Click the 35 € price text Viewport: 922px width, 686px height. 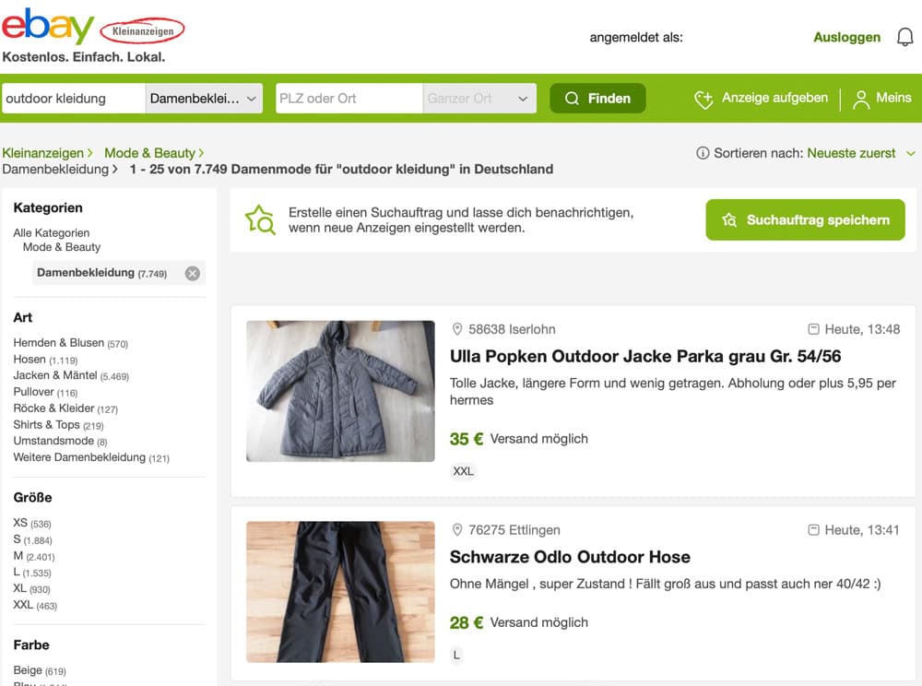(467, 439)
